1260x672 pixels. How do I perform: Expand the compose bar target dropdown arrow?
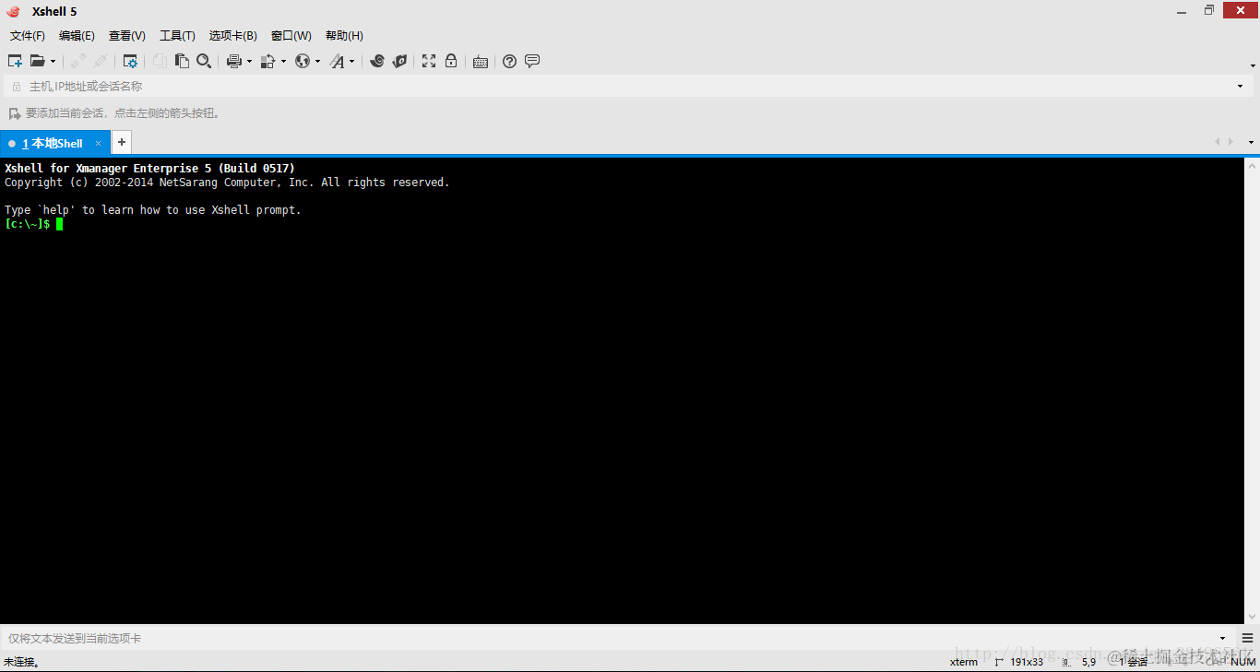[x=1223, y=638]
